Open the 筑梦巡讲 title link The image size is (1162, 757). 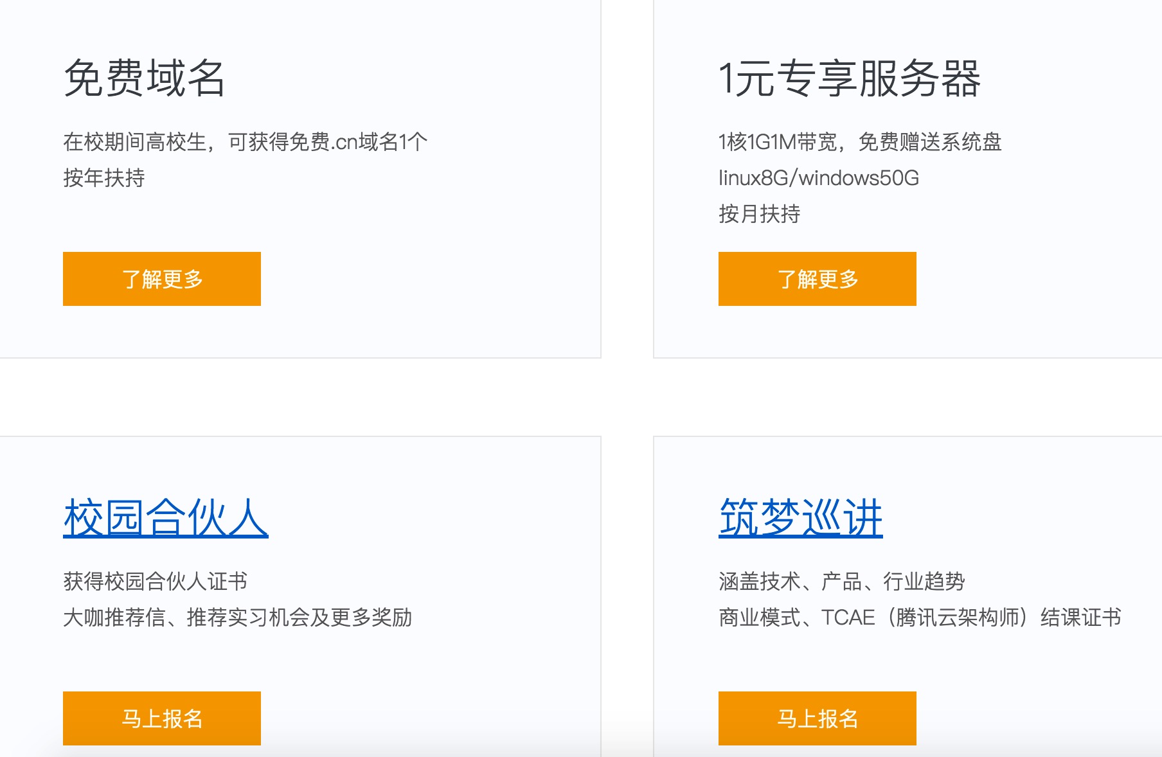800,517
